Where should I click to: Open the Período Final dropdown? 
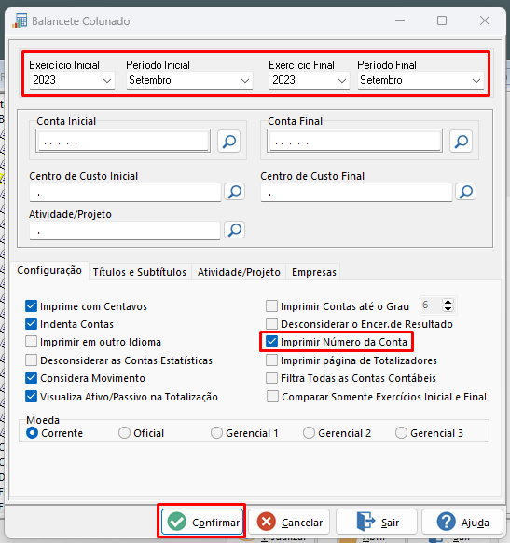(x=420, y=80)
